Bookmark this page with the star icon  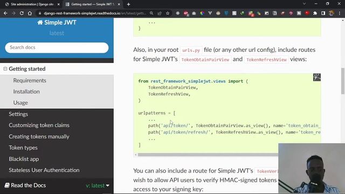tap(168, 13)
